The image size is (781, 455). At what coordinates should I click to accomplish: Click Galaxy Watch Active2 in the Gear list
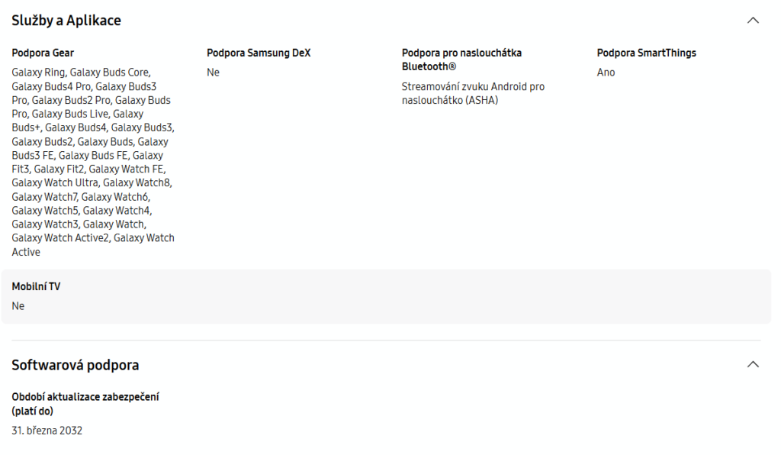click(59, 237)
